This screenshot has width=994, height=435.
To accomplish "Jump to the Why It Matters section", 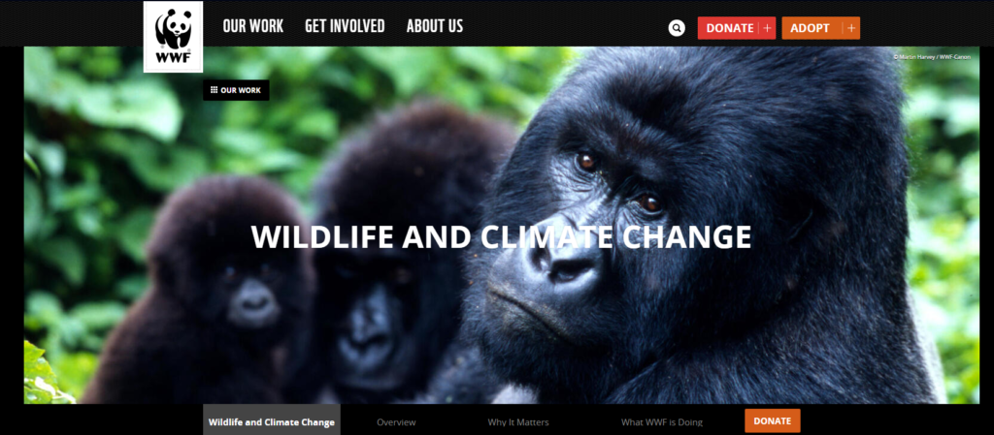I will tap(518, 421).
